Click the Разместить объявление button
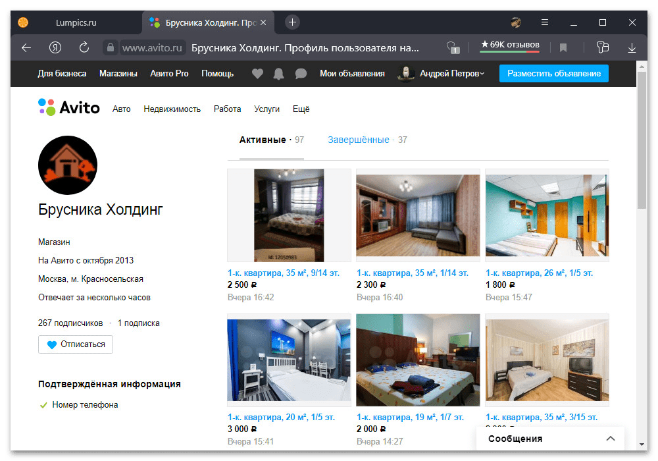658x461 pixels. [553, 74]
